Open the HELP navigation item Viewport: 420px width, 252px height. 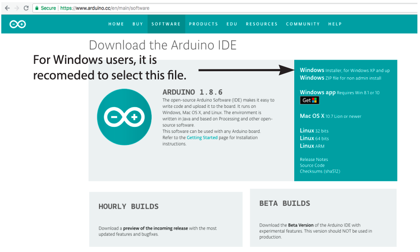click(x=335, y=24)
